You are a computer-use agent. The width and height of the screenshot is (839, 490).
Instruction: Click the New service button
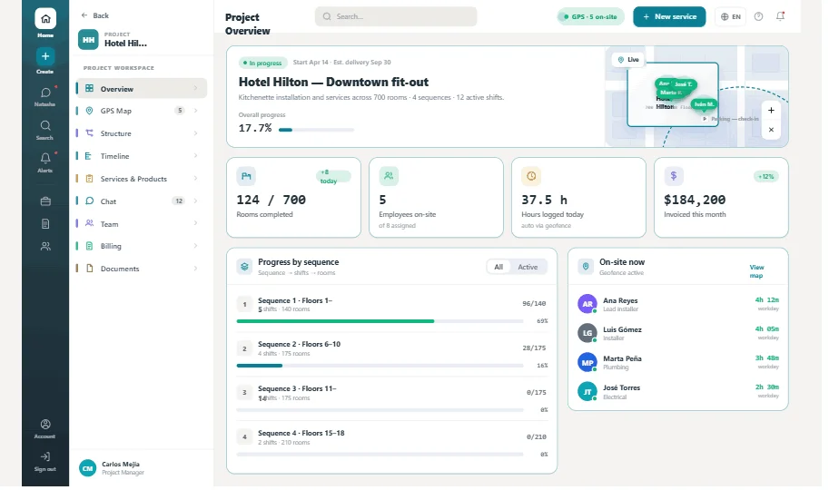669,16
